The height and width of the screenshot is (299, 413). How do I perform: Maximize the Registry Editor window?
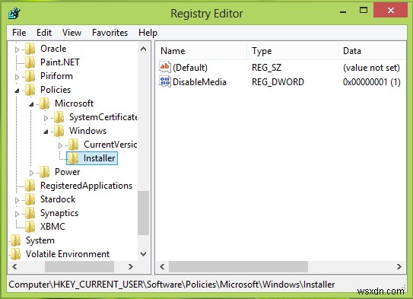point(364,11)
